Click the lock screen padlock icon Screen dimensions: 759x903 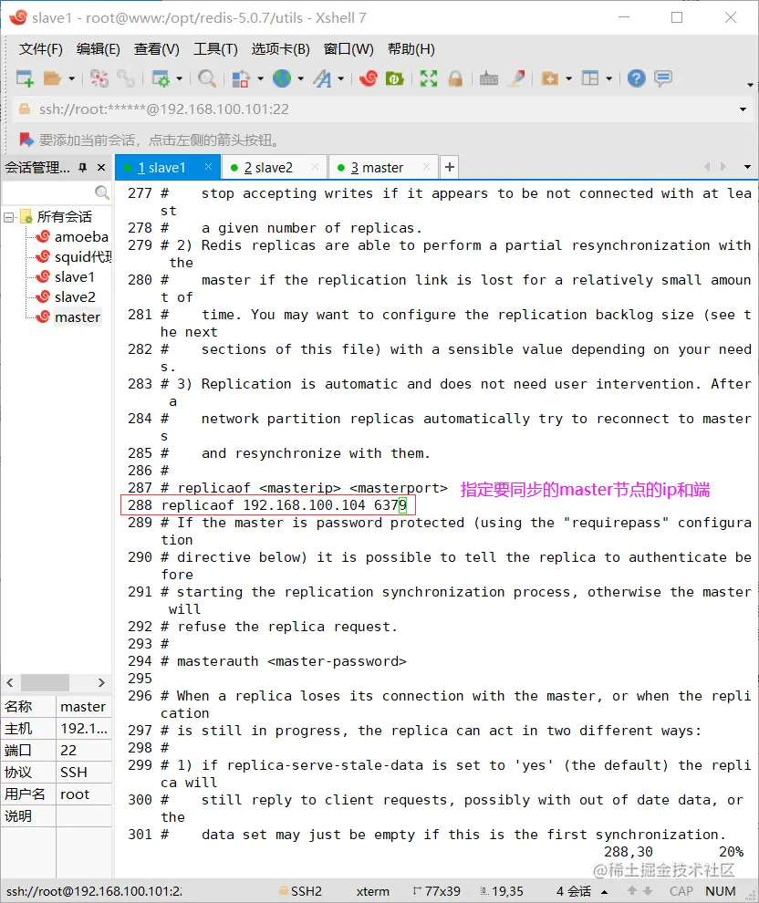(x=455, y=78)
